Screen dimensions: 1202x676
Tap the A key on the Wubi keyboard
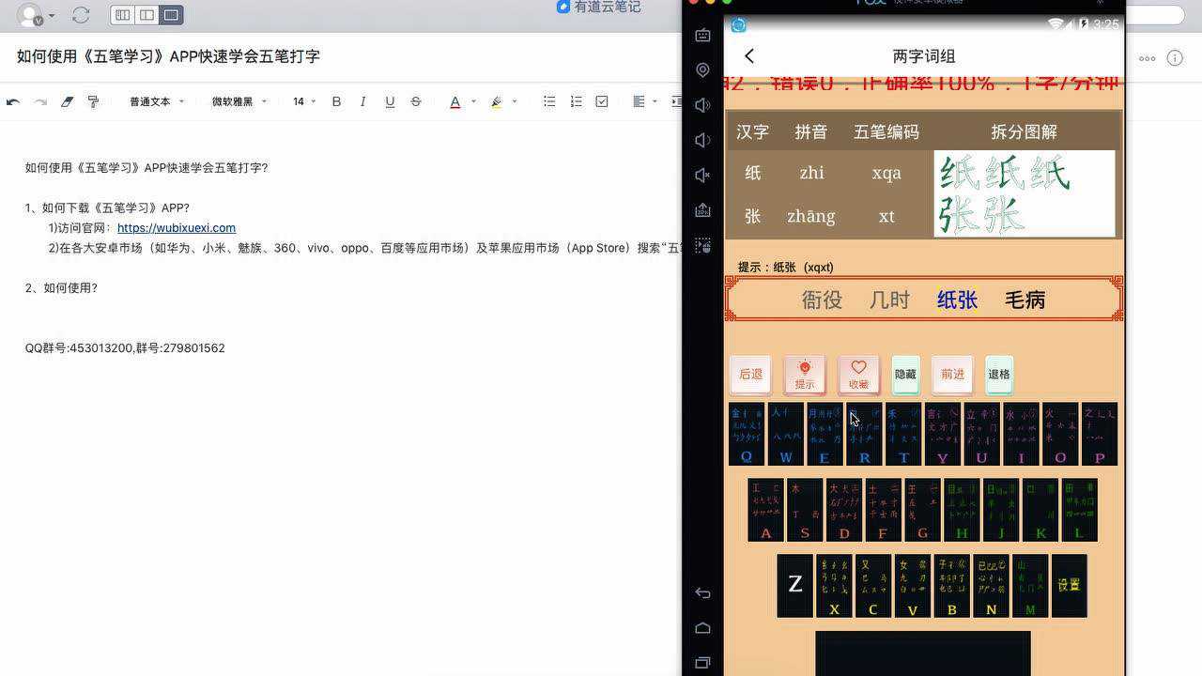[x=765, y=510]
